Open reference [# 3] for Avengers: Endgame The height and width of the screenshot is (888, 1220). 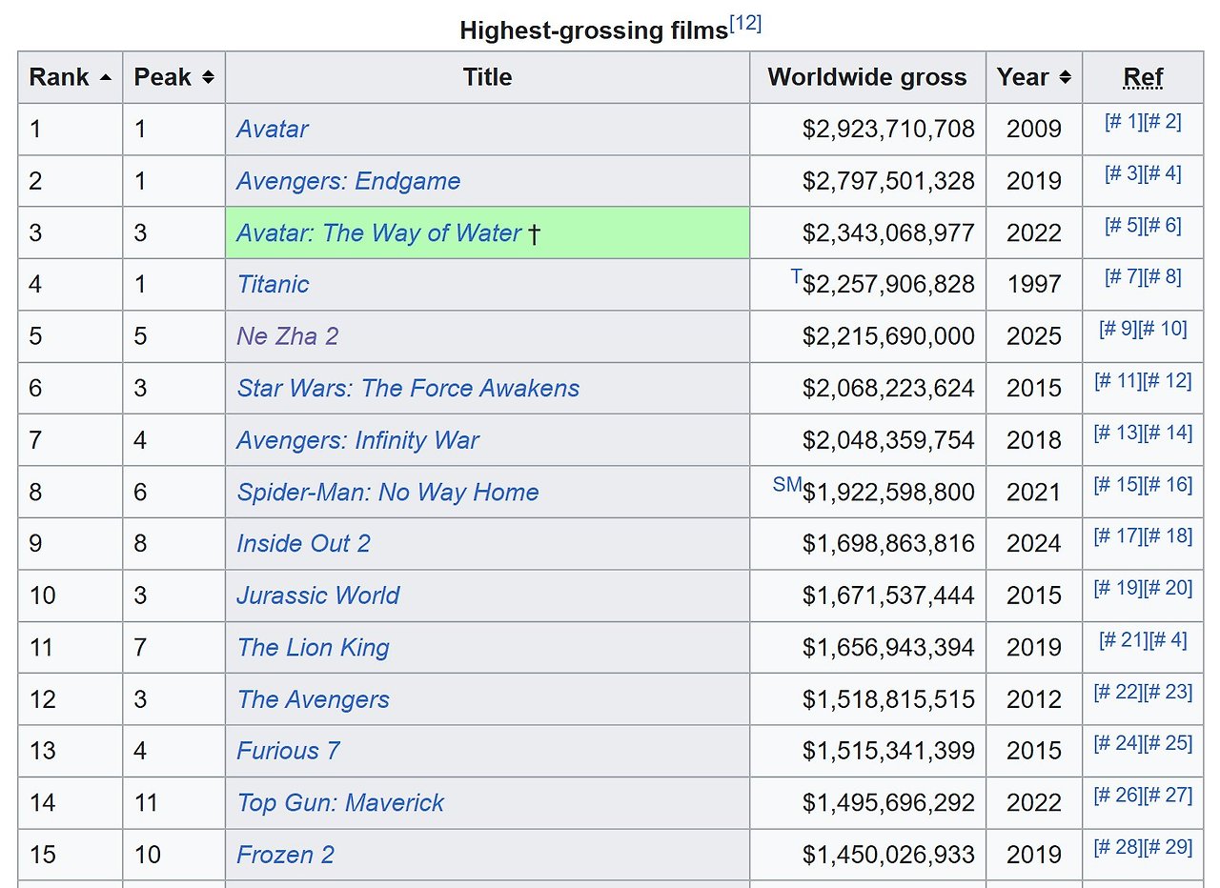1124,173
